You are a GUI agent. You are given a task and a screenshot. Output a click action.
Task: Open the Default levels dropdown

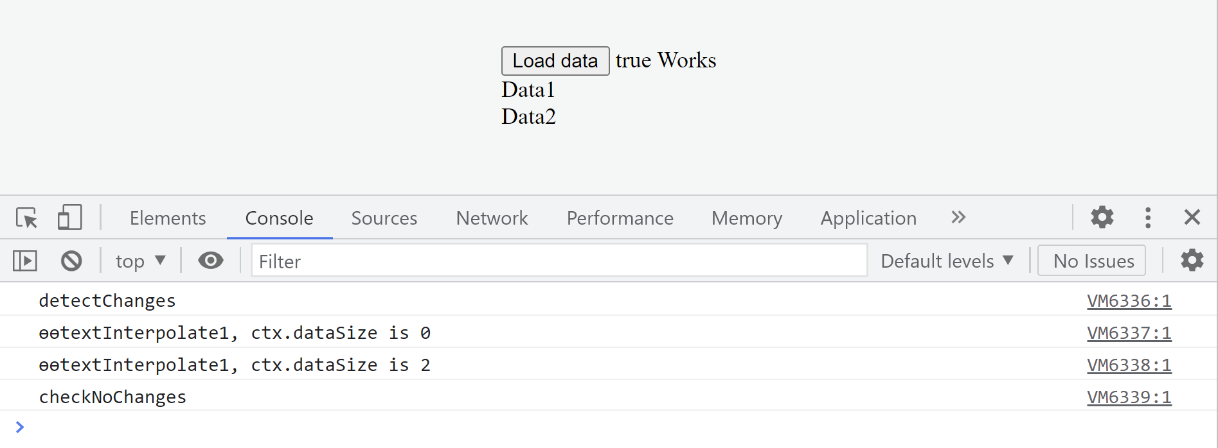(947, 261)
